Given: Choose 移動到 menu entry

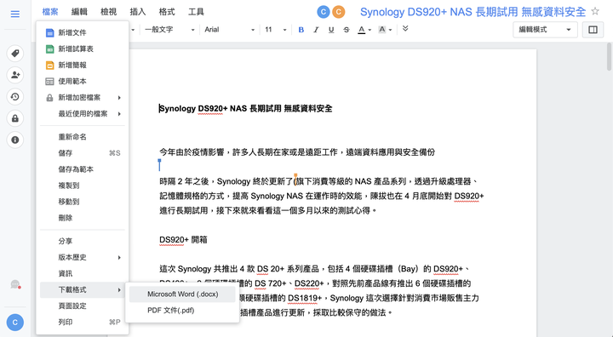Looking at the screenshot, I should 83,202.
